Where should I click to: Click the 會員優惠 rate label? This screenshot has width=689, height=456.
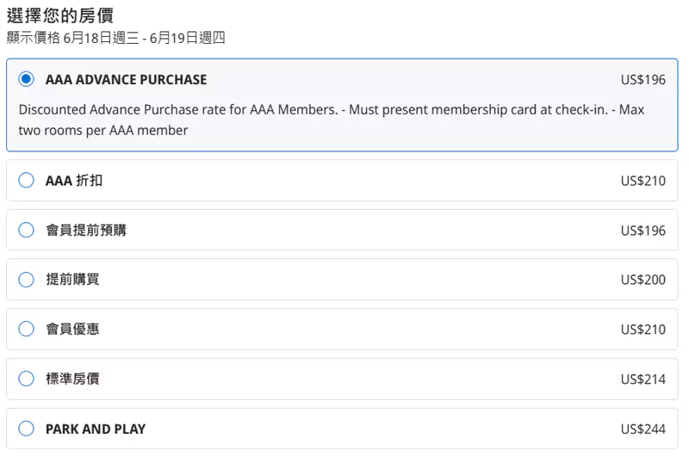click(72, 330)
